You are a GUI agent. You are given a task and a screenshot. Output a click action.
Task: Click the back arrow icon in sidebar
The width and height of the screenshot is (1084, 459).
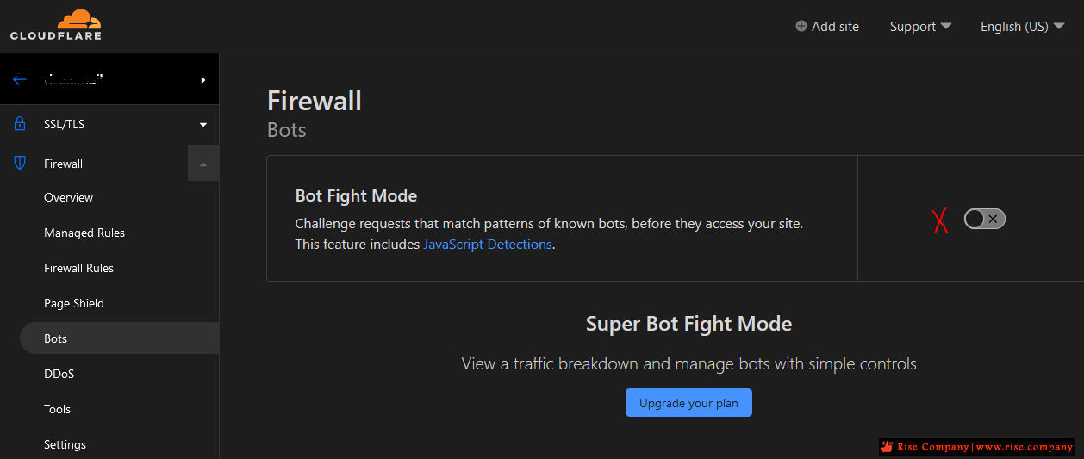pos(20,80)
